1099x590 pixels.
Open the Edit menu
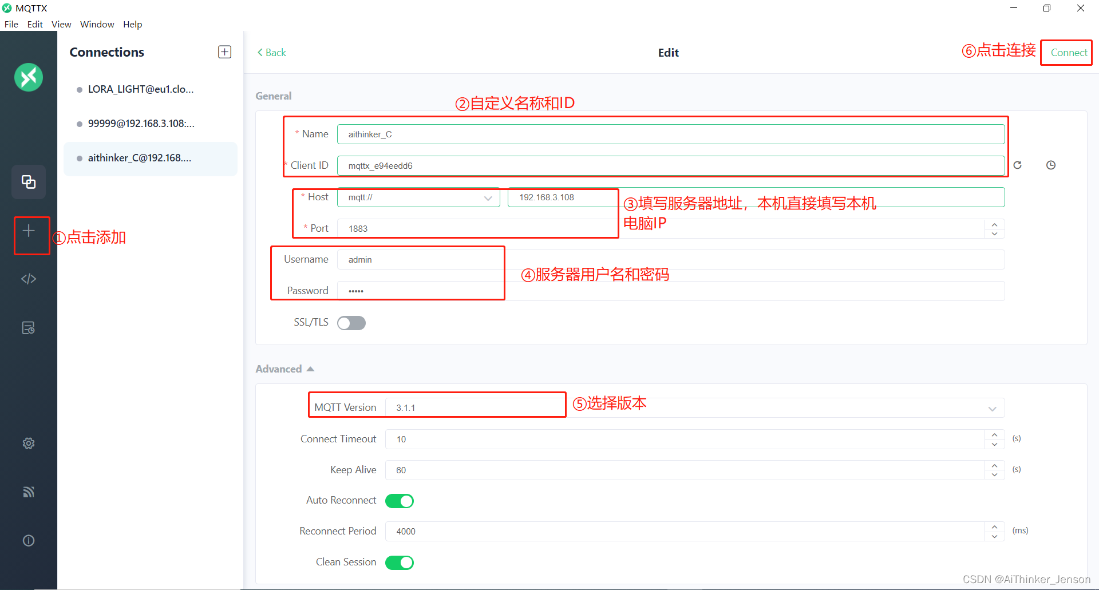point(35,24)
